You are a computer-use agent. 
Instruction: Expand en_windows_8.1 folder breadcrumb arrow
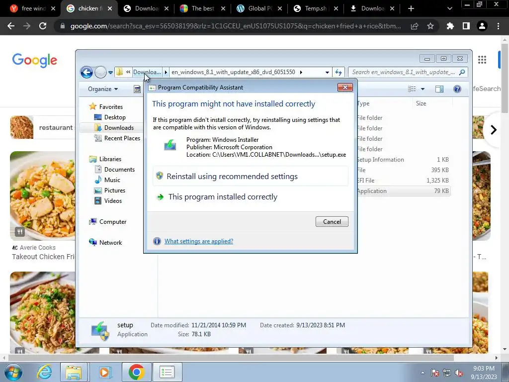click(x=301, y=72)
